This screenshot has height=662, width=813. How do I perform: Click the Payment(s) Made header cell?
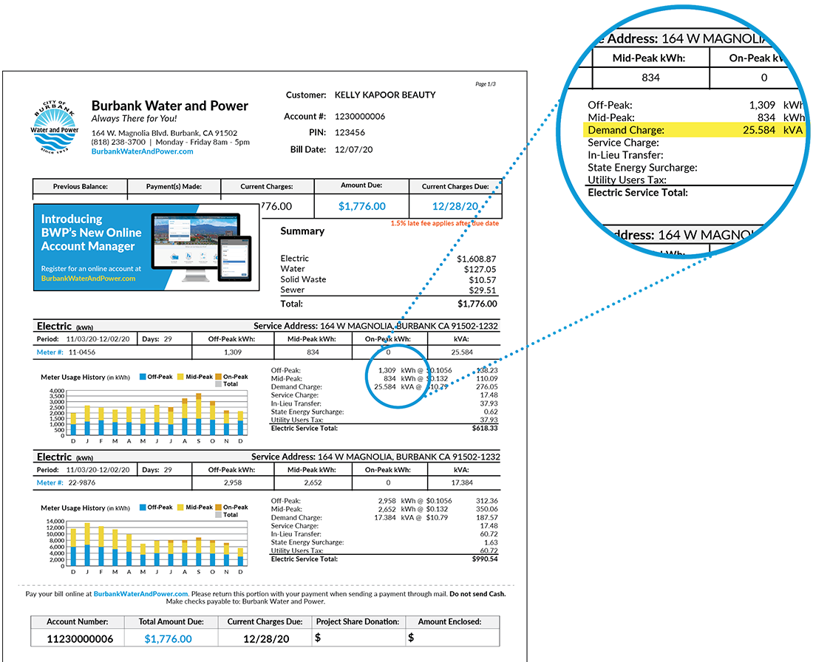coord(174,187)
